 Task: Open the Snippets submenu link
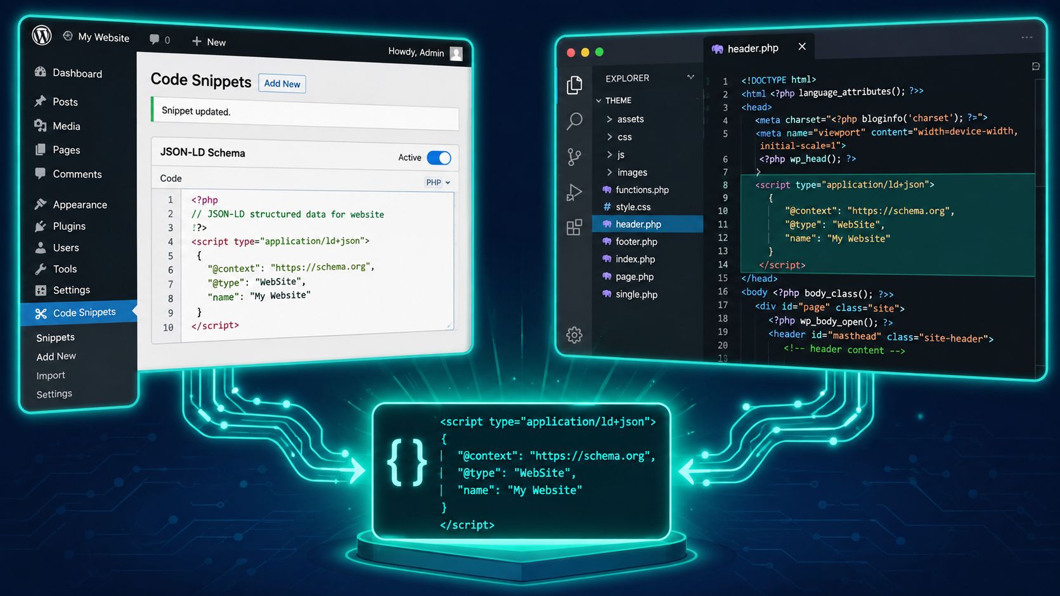56,338
